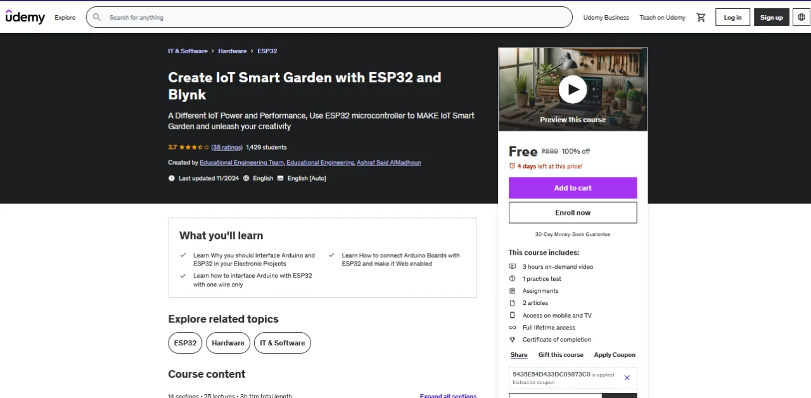
Task: Click the Share link
Action: [519, 355]
